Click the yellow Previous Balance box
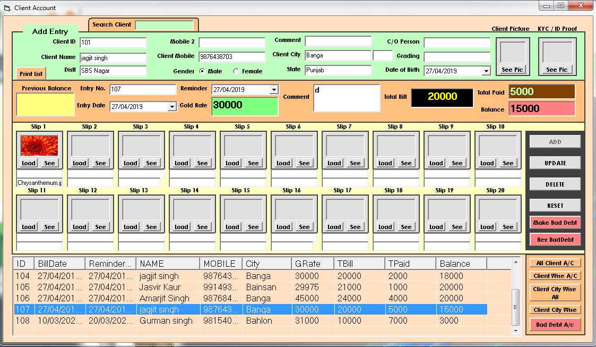596x347 pixels. (45, 104)
